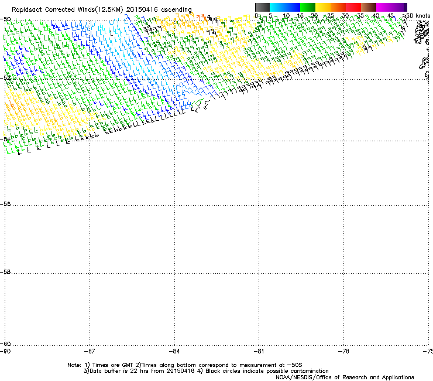Click the -50 latitude axis label
Screen dimensions: 433x381
(x=5, y=19)
